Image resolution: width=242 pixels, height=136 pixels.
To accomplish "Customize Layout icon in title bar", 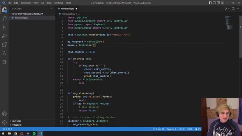I will coord(222,3).
